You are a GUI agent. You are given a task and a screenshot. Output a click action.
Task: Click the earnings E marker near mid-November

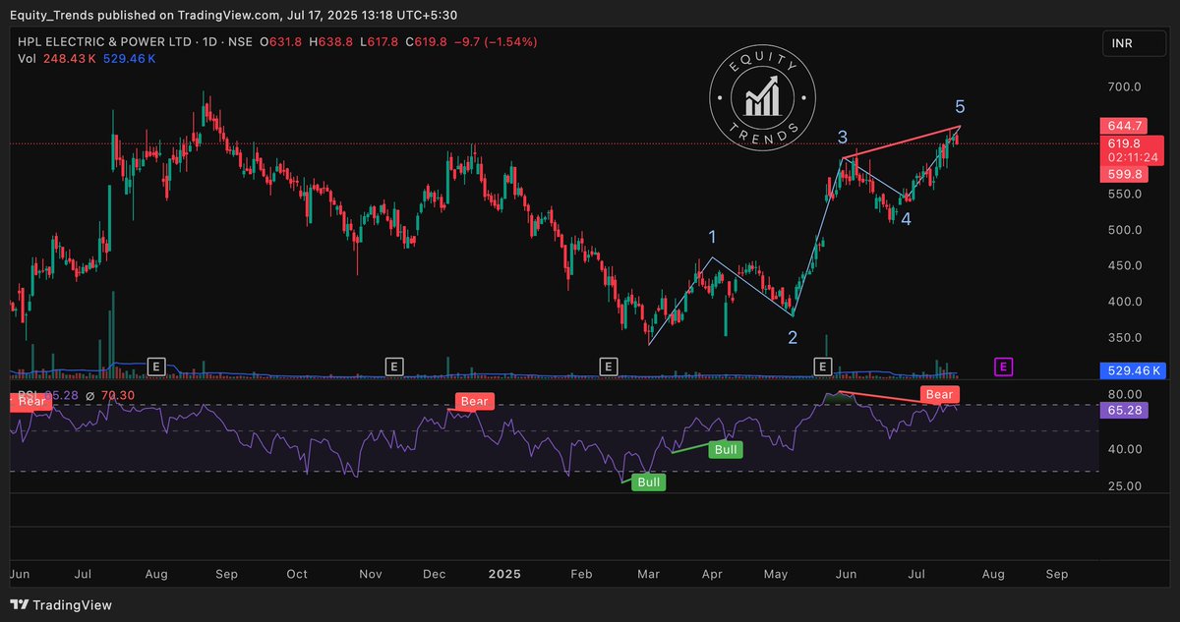pyautogui.click(x=393, y=367)
